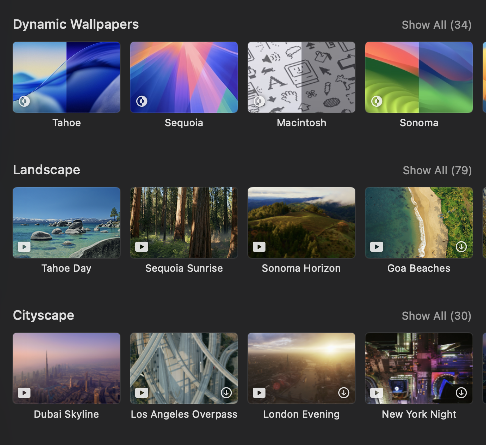Click the dynamic appearance icon on Tahoe
This screenshot has width=486, height=445.
click(x=24, y=101)
